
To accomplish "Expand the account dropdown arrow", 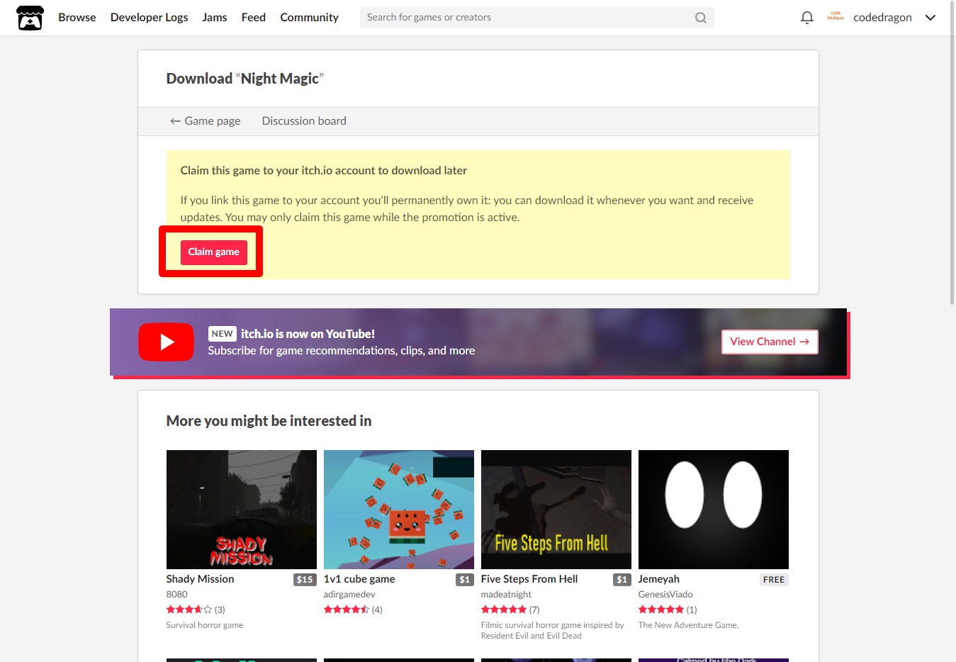I will [x=930, y=18].
